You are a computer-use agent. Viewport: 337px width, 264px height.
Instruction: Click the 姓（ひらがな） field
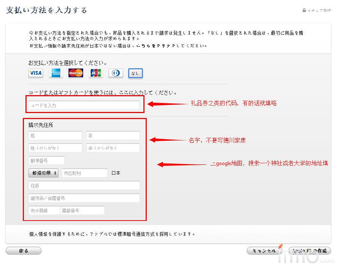click(55, 148)
